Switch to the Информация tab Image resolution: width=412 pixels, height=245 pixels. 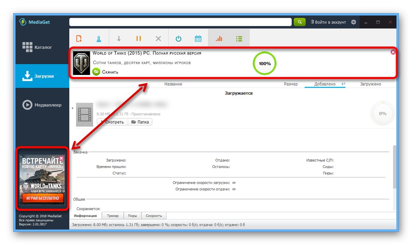(85, 216)
